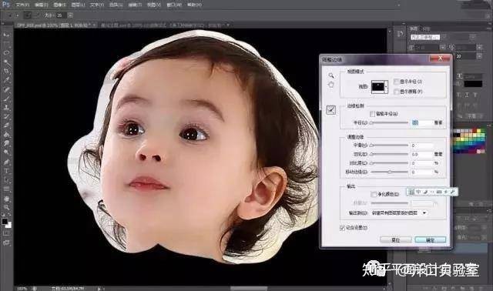Select the History Brush tool
The width and height of the screenshot is (493, 291).
pyautogui.click(x=6, y=116)
